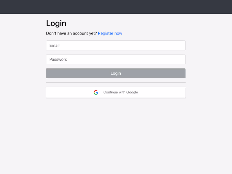Image resolution: width=232 pixels, height=174 pixels.
Task: Click empty page area below Google button
Action: click(x=116, y=133)
